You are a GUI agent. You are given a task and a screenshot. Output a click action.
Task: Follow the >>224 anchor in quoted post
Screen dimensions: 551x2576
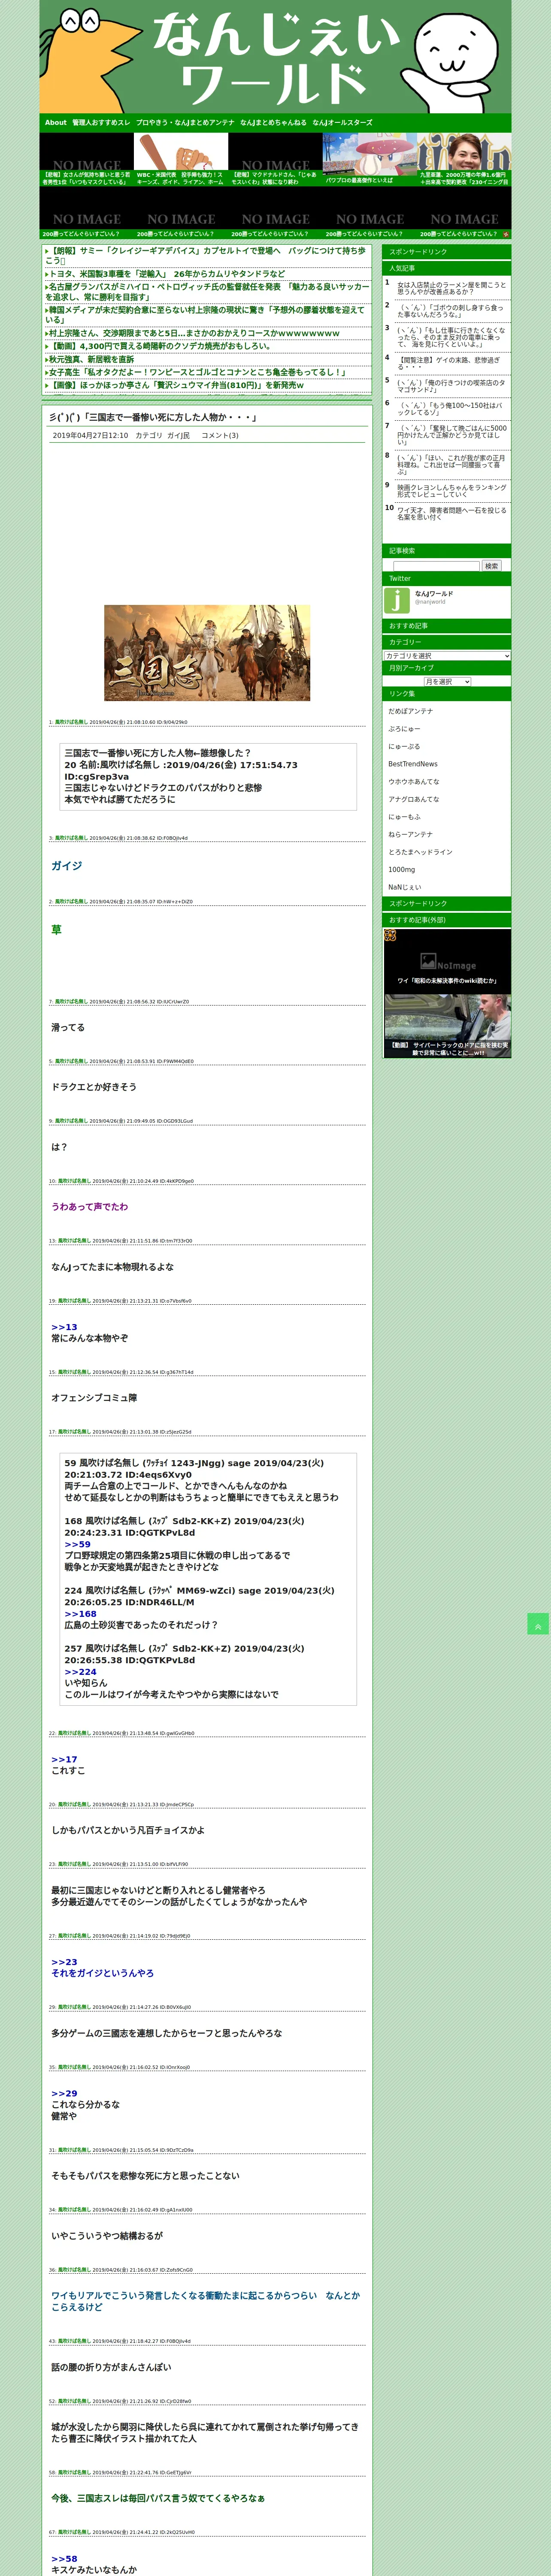pos(80,1671)
